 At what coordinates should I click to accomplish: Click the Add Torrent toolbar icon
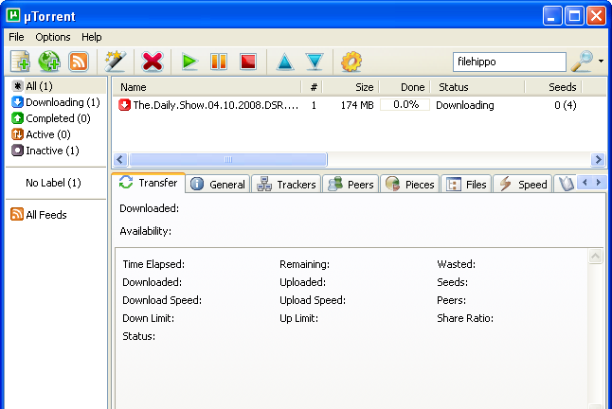[x=20, y=62]
